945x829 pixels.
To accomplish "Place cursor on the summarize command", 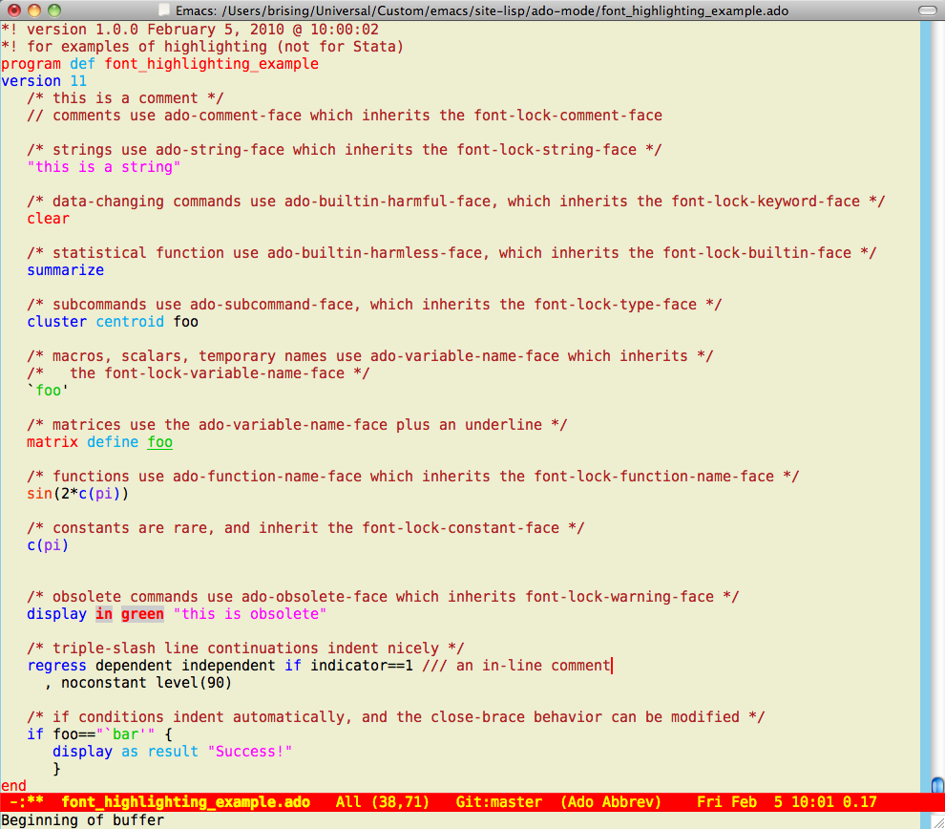I will point(65,270).
